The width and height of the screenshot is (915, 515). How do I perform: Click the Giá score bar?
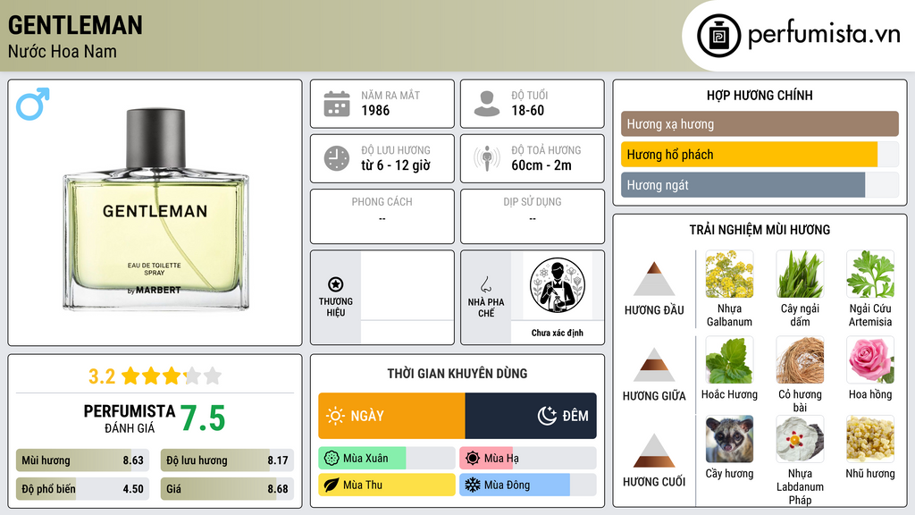click(228, 489)
